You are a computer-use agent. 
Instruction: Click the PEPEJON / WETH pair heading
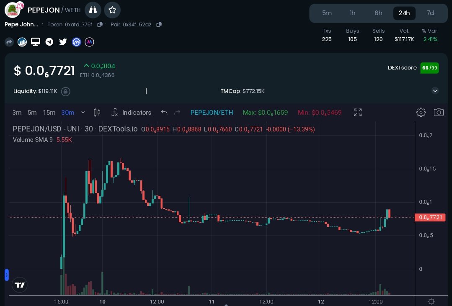click(x=54, y=10)
